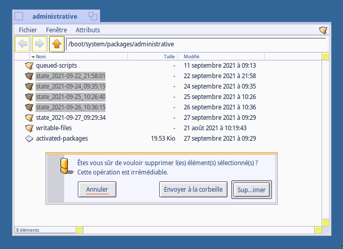
Task: Click the queued-scripts folder icon
Action: pyautogui.click(x=29, y=66)
